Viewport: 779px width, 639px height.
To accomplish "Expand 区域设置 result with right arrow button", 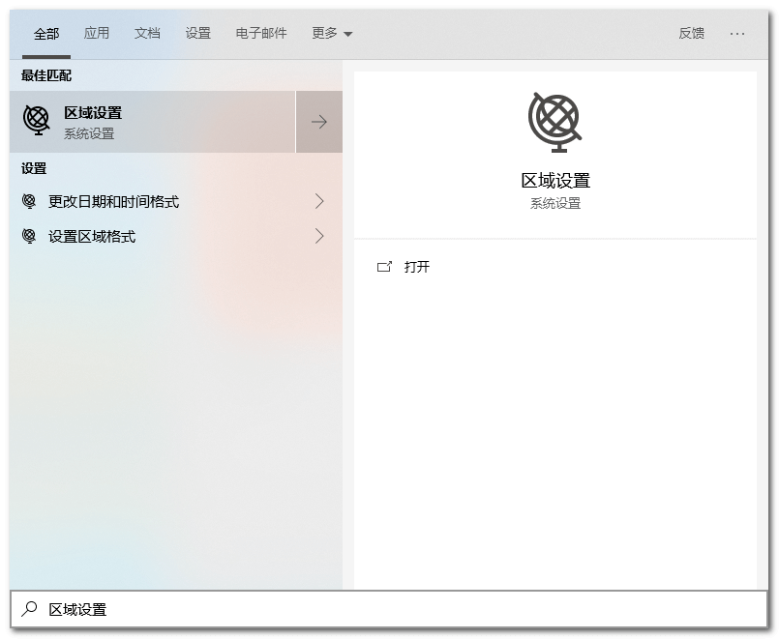I will (319, 122).
